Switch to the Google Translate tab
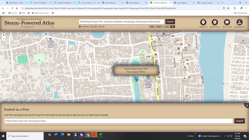Screen dimensions: 249x140 [x=208, y=3]
